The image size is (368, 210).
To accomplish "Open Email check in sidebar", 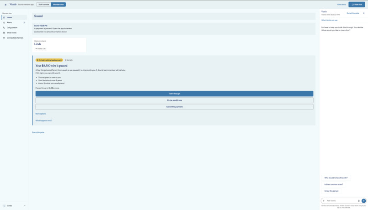I will tap(14, 33).
